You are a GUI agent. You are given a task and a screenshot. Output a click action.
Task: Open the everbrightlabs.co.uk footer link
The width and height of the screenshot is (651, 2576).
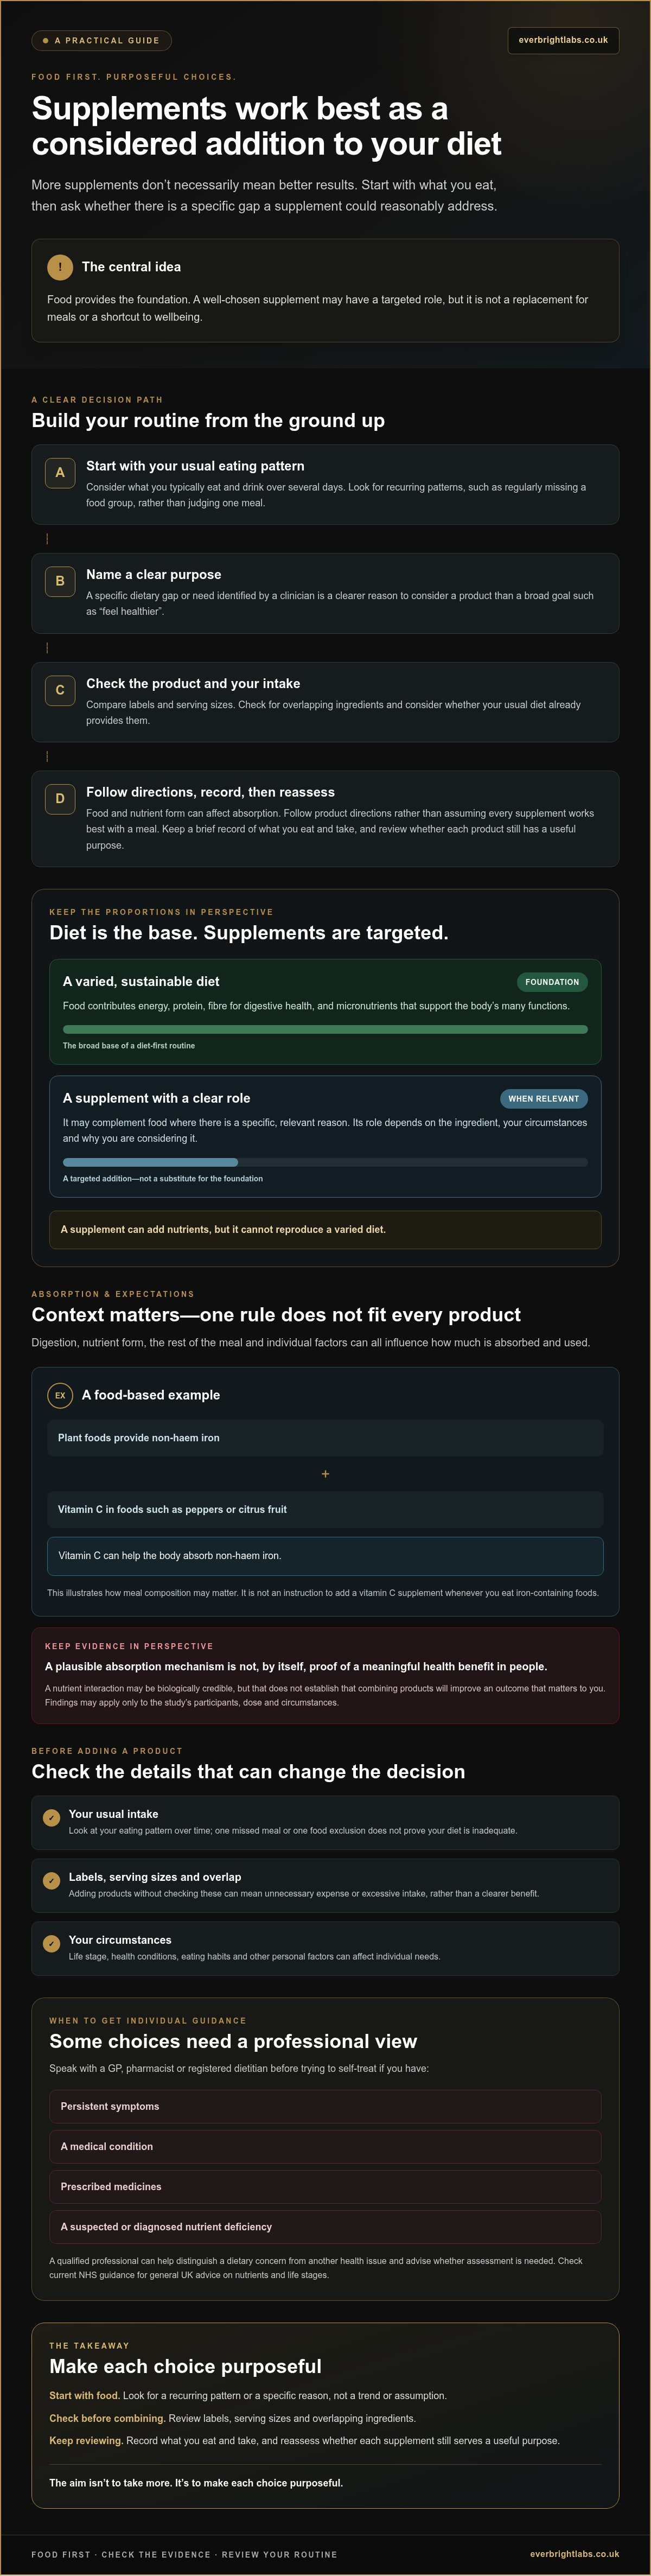[x=574, y=2554]
